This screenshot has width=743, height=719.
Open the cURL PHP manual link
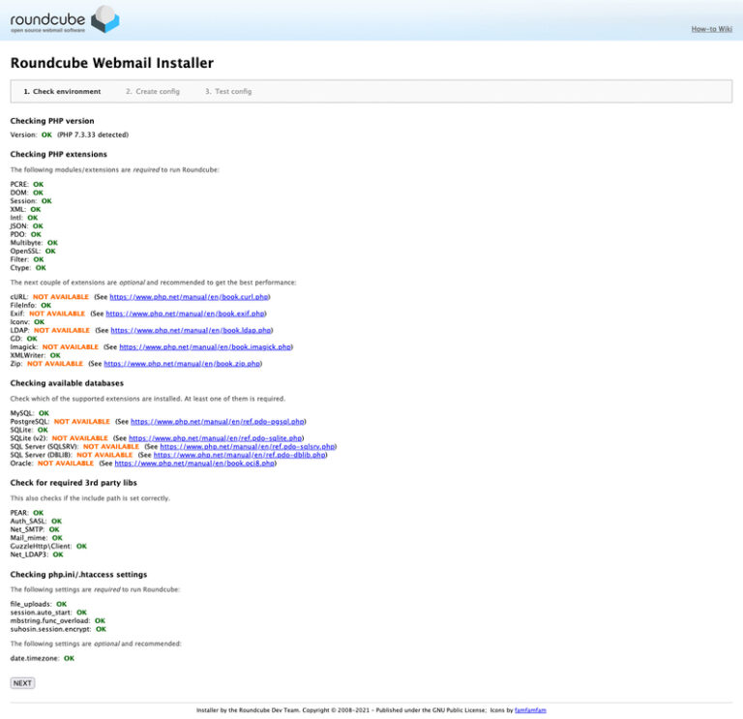pos(189,297)
